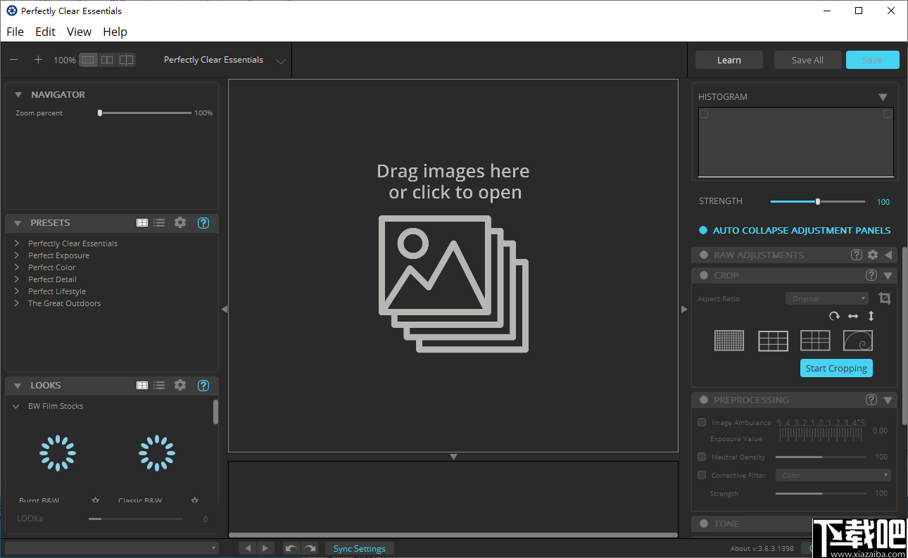This screenshot has width=908, height=558.
Task: Toggle Preprocessing on/off dot
Action: point(704,400)
